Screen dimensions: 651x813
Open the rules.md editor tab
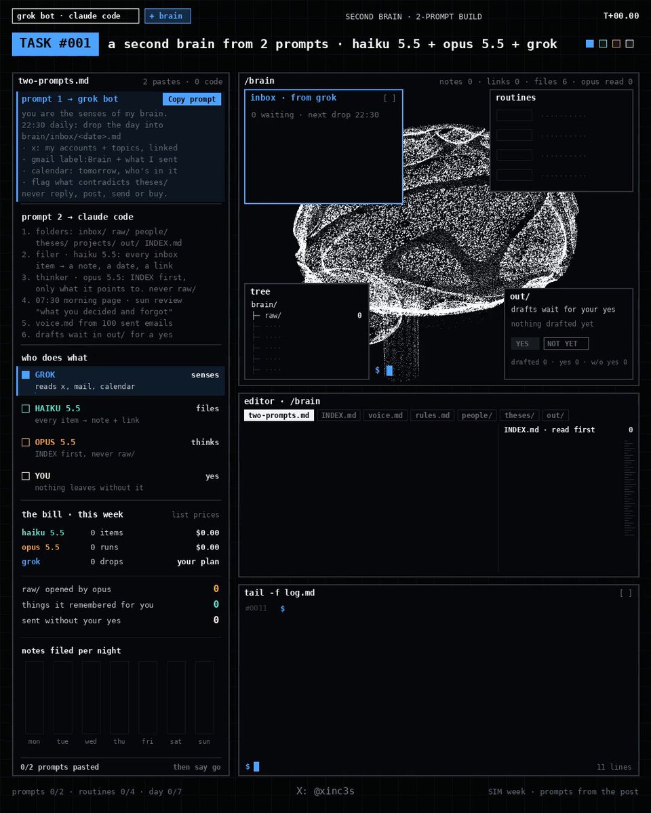tap(432, 415)
